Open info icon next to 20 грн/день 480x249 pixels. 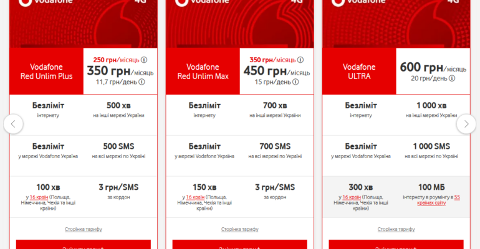pyautogui.click(x=452, y=78)
